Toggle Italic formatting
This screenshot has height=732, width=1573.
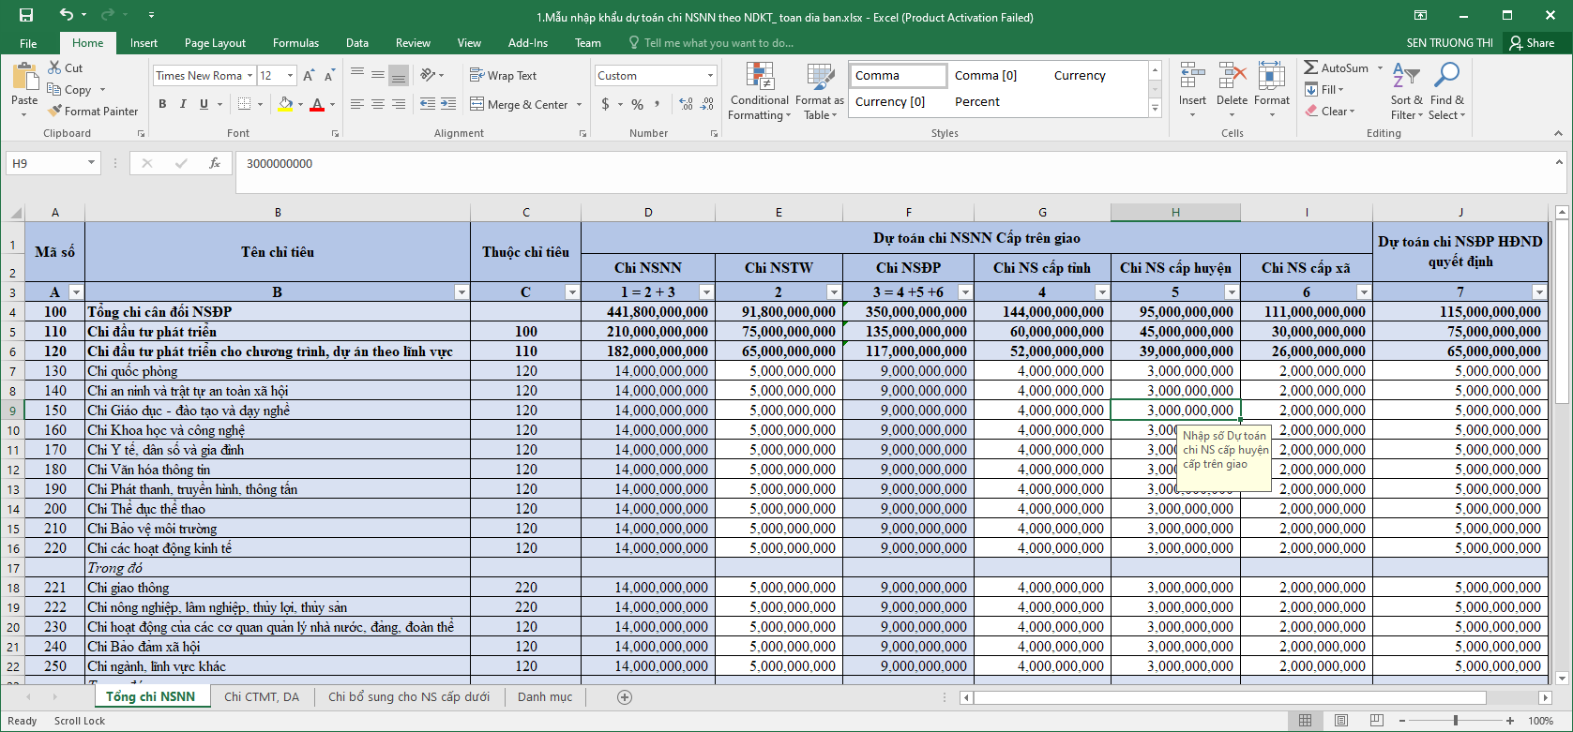click(x=183, y=104)
